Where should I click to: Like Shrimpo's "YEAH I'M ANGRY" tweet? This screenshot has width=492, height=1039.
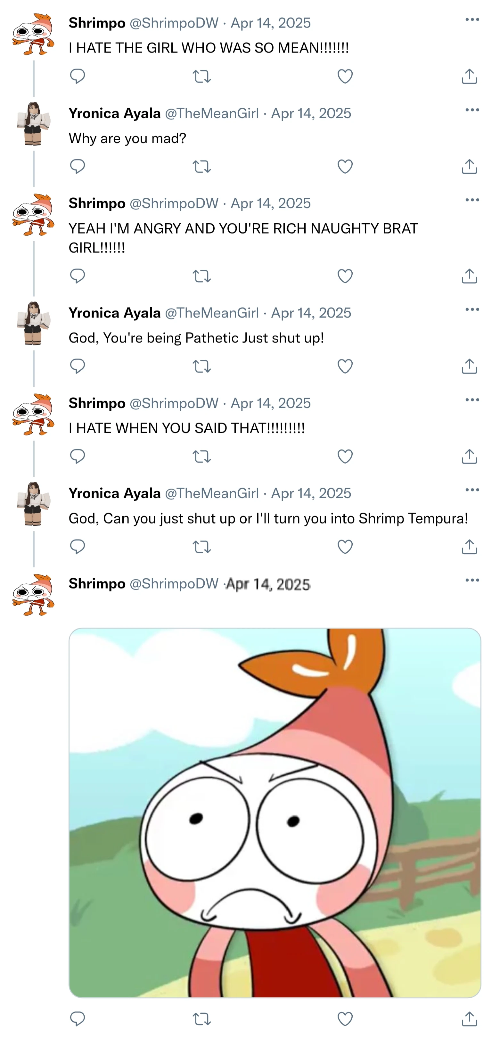(x=345, y=276)
